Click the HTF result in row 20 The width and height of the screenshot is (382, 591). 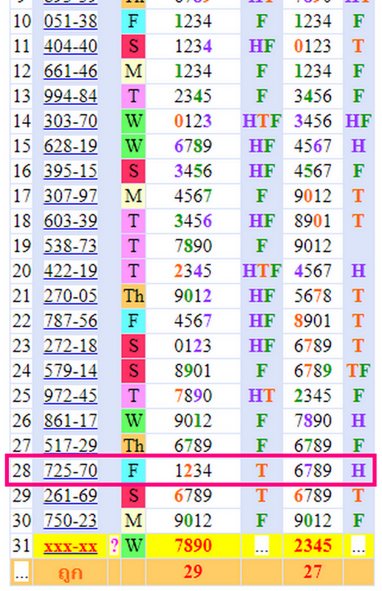click(262, 270)
